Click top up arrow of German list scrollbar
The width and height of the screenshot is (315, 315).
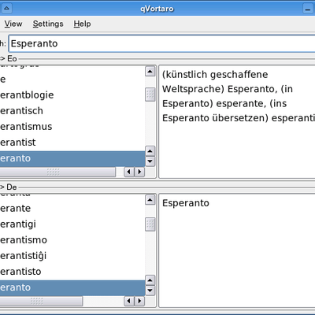[150, 72]
